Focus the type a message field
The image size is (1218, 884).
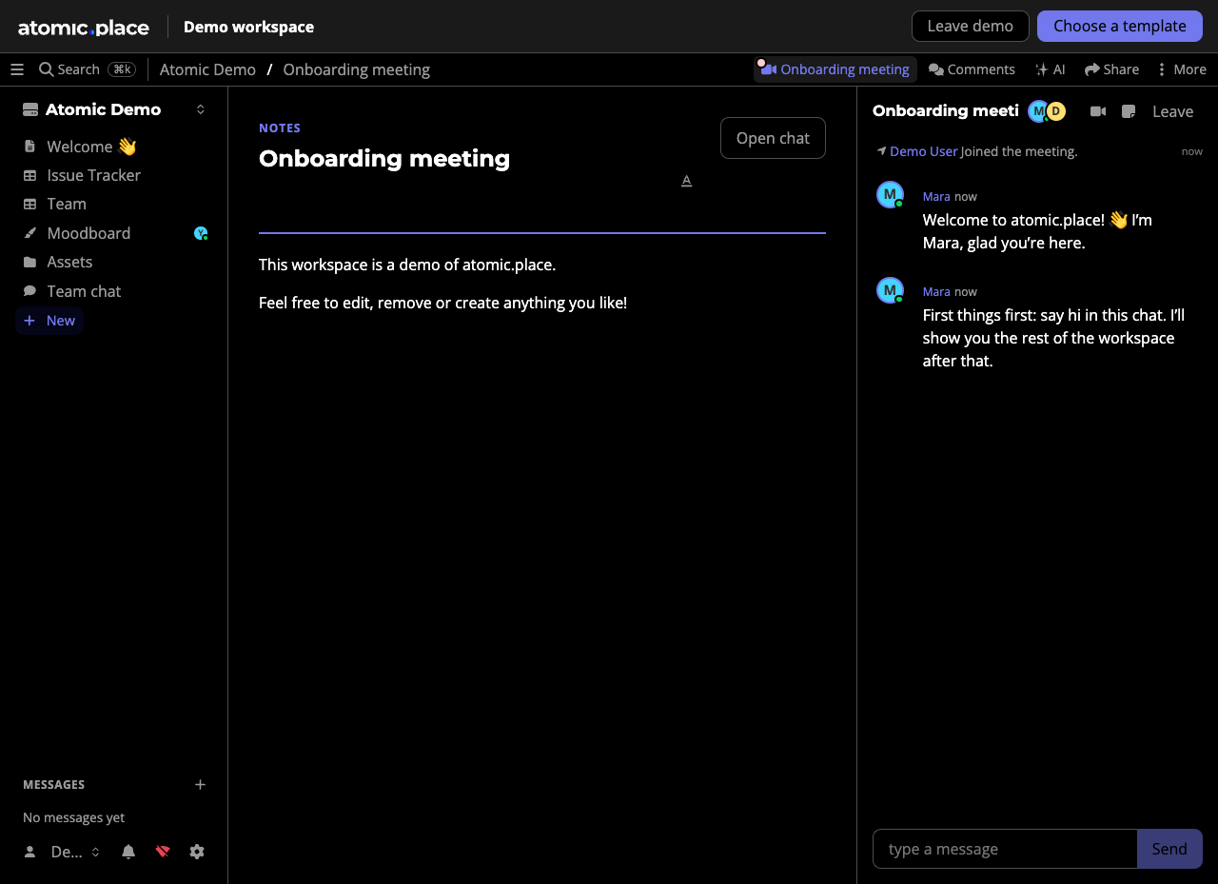point(1005,849)
